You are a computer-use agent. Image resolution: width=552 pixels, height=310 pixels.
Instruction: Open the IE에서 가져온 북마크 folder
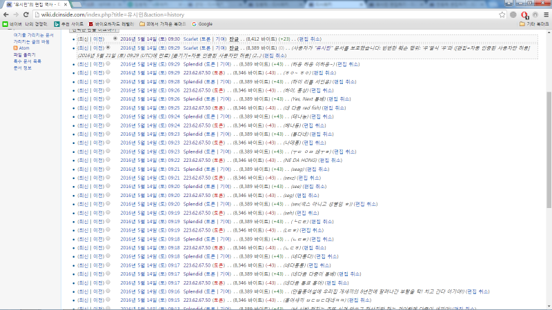[x=163, y=24]
